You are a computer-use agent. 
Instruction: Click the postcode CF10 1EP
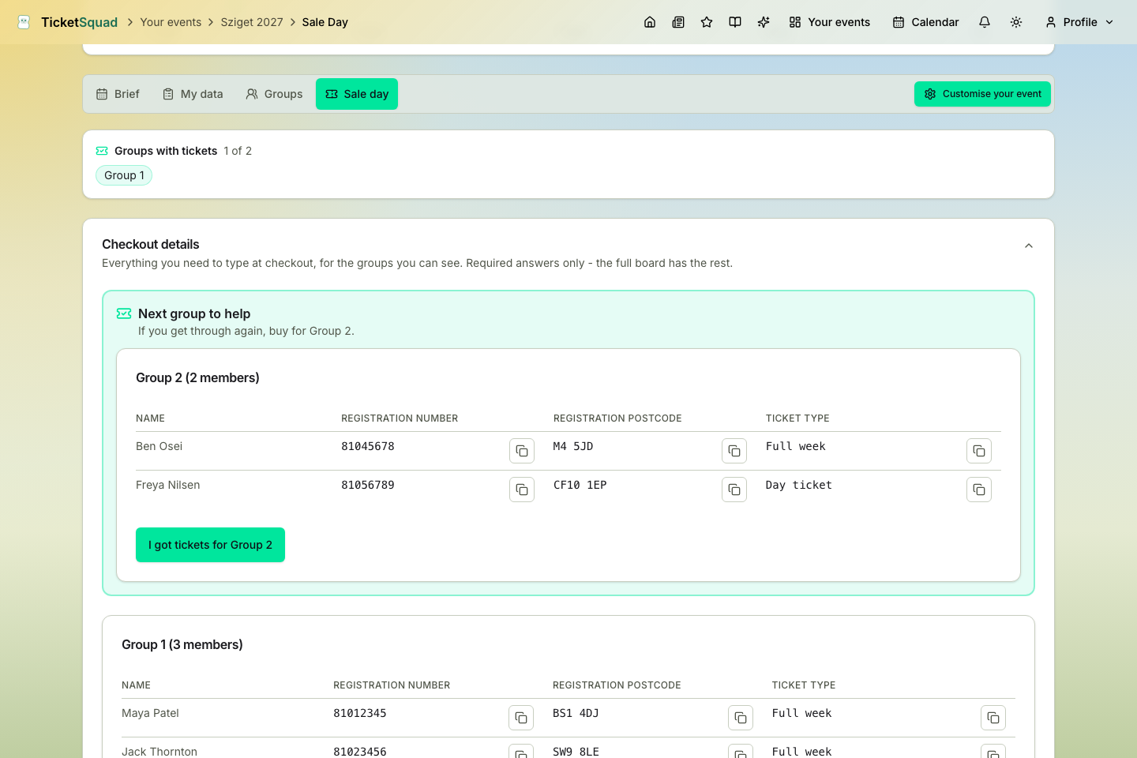pos(580,485)
